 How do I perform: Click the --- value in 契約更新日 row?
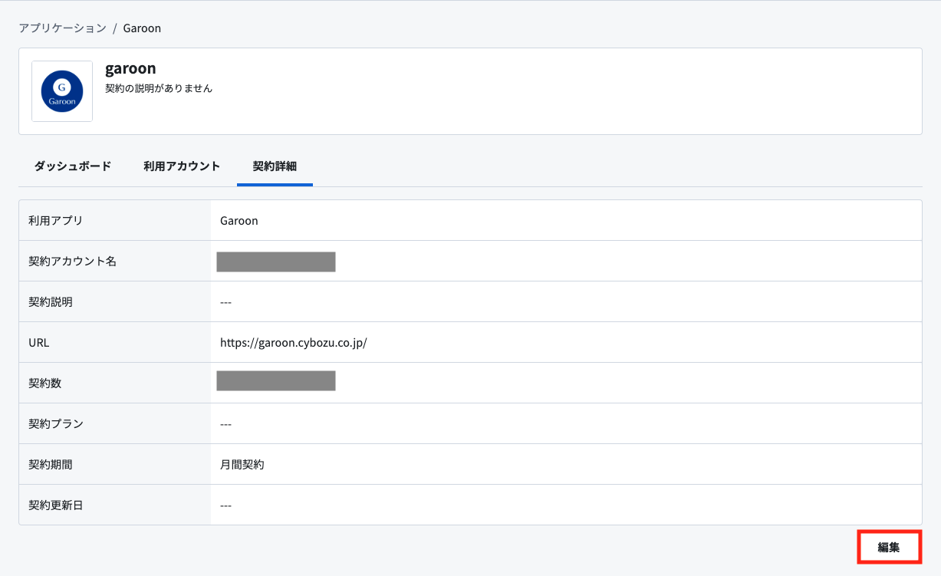pos(225,505)
